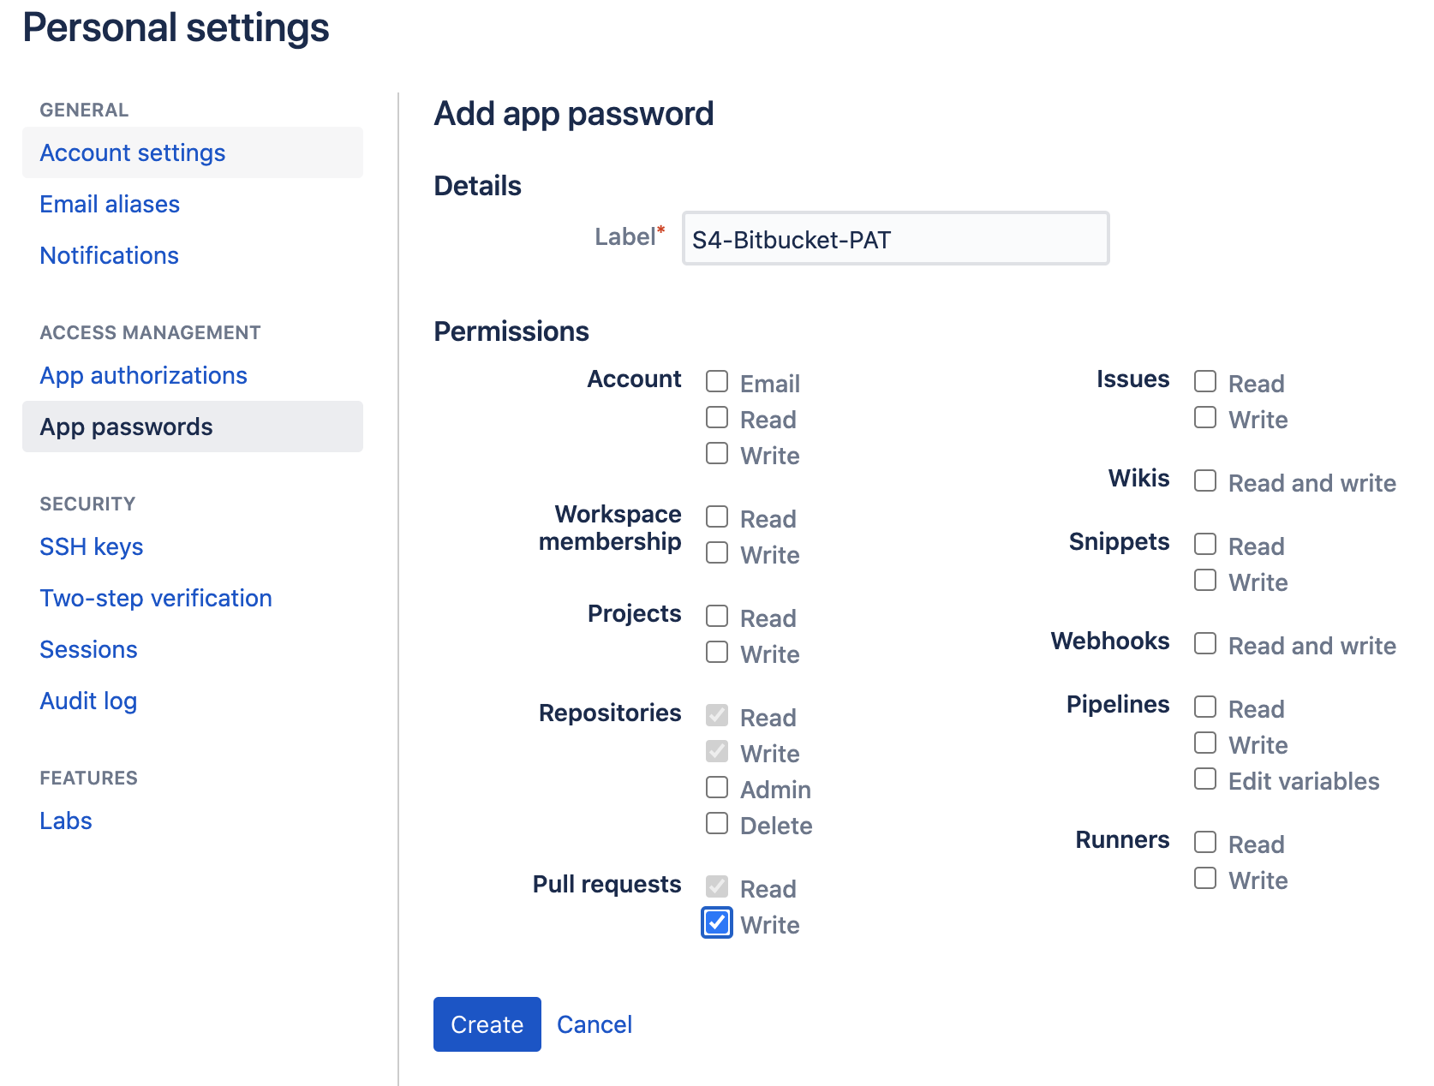Enable Pipelines Read permission
This screenshot has width=1434, height=1086.
pos(1205,707)
